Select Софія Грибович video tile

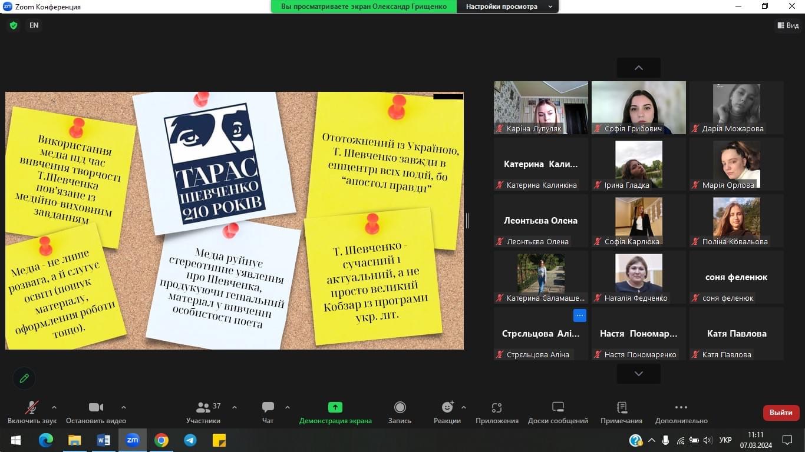(639, 108)
